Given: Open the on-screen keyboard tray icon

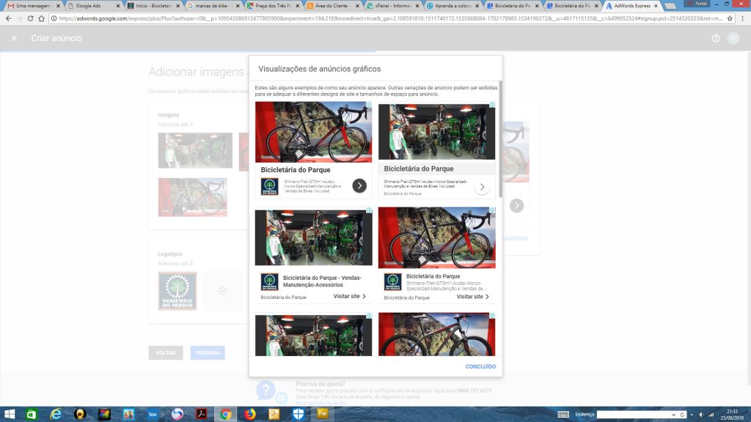Looking at the screenshot, I should click(563, 415).
